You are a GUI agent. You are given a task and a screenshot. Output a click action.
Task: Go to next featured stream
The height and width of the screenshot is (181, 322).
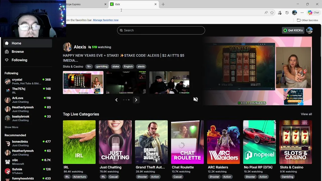click(x=136, y=100)
